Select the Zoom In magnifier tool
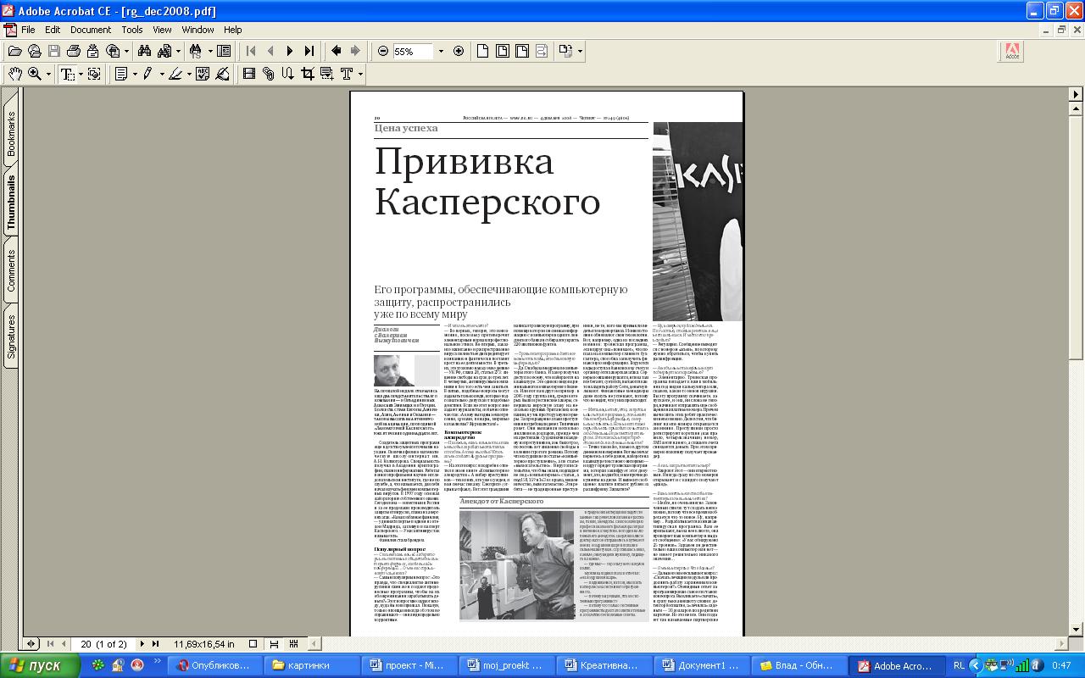This screenshot has height=678, width=1085. tap(35, 74)
